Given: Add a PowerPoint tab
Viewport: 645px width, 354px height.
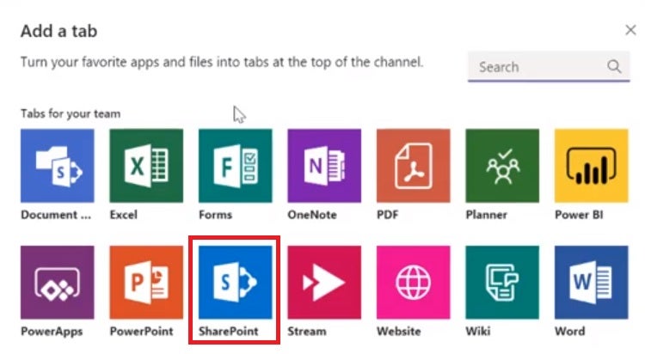Looking at the screenshot, I should 146,283.
